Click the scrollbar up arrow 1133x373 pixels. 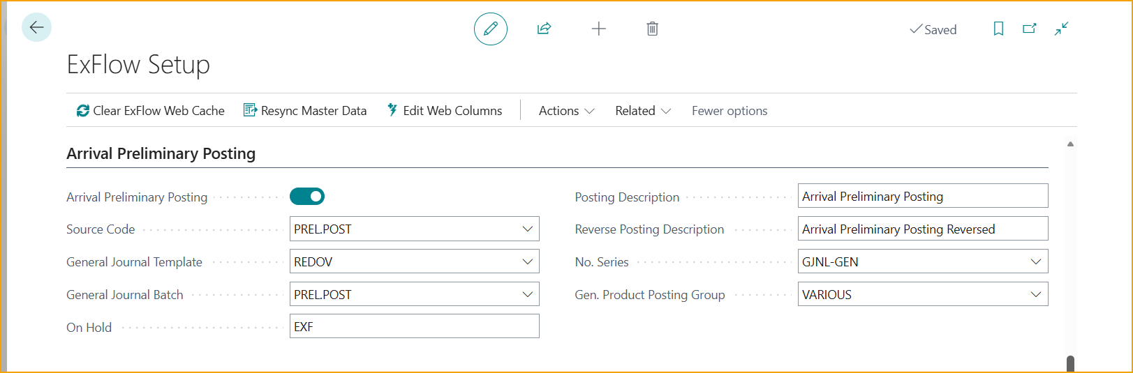point(1070,144)
